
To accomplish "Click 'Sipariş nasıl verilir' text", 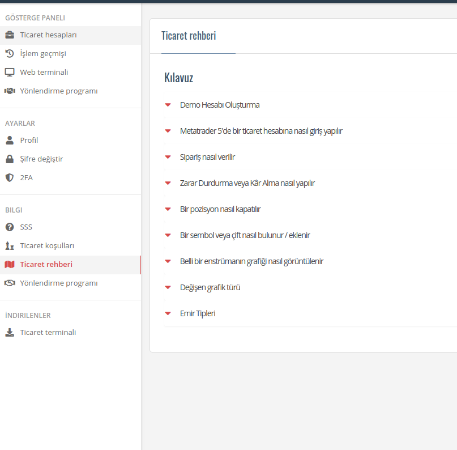I will pos(207,157).
